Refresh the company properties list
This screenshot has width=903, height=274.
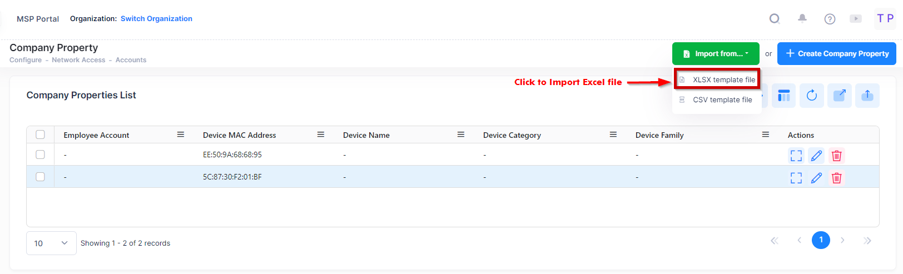tap(811, 96)
